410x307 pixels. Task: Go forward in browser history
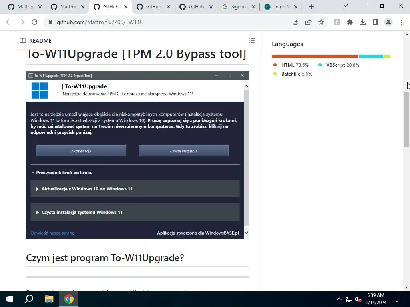(22, 22)
